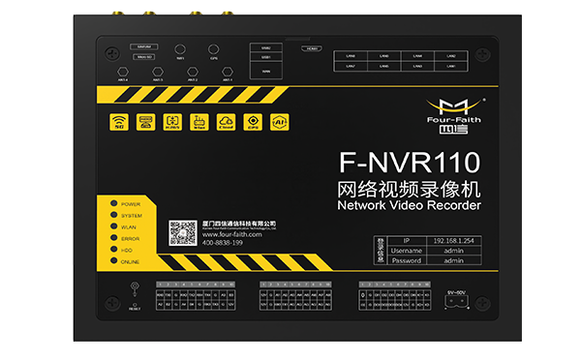Click the Password label cell
Viewport: 581px width, 360px height.
(407, 260)
